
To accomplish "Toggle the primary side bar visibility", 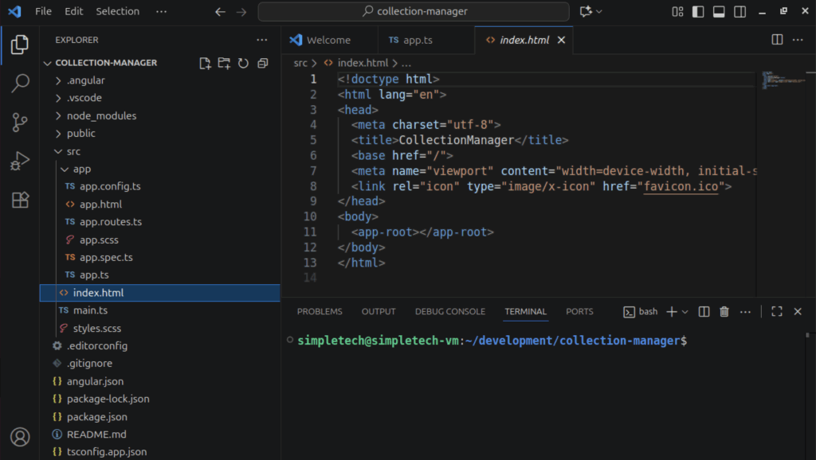I will pos(698,12).
